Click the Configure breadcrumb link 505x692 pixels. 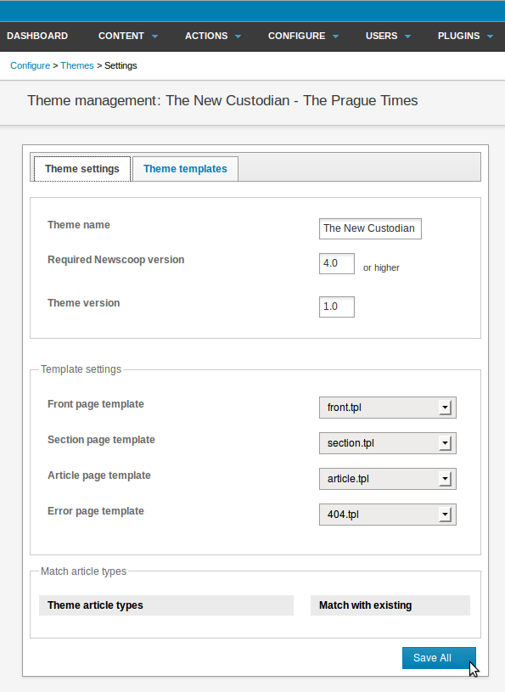[x=30, y=65]
